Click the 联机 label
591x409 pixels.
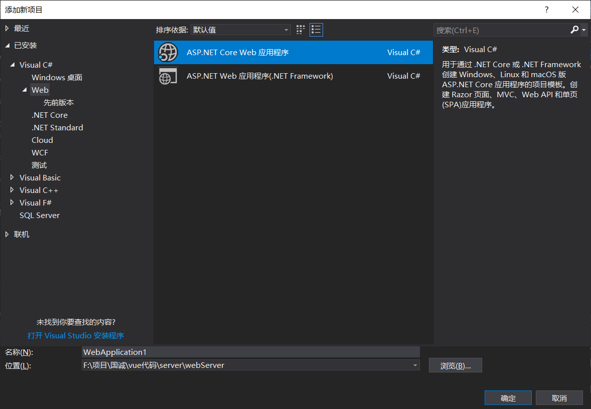(22, 234)
